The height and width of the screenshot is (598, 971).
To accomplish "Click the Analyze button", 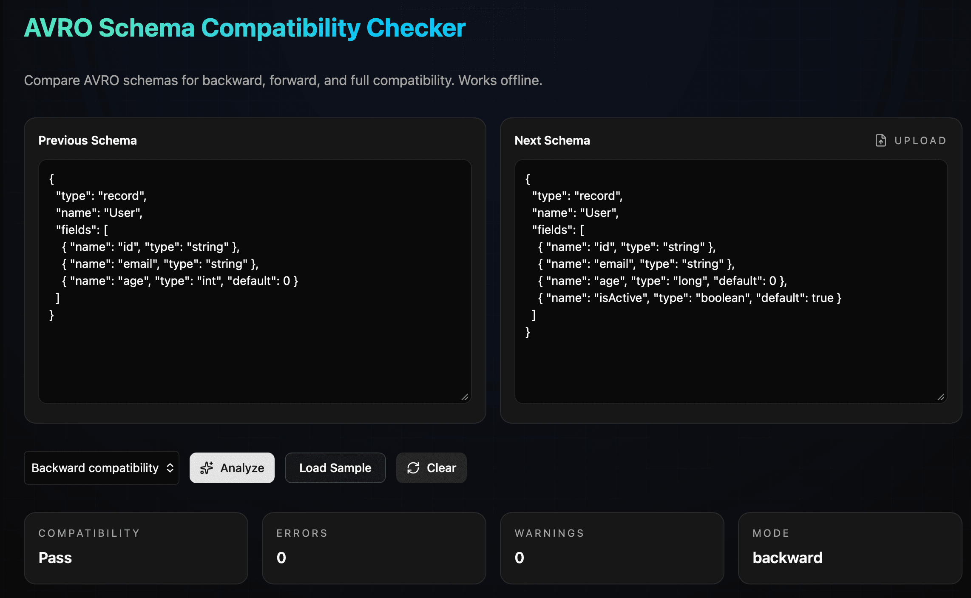I will coord(232,468).
